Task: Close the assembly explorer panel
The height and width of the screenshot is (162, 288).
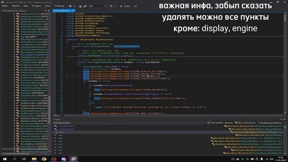Action: (49, 11)
